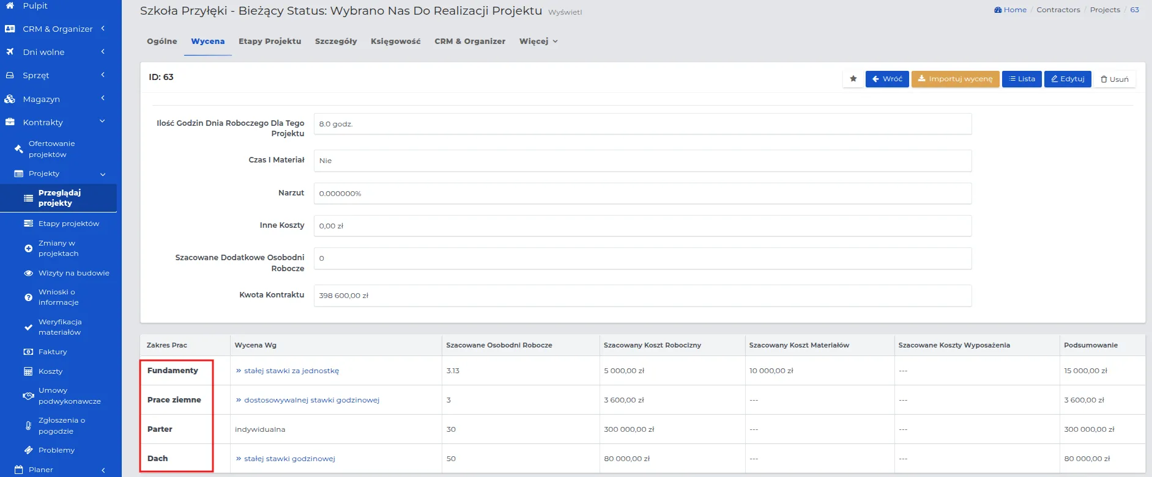Screen dimensions: 1152x477
Task: Open Ofertowanie projektów via hammer icon
Action: (x=19, y=149)
